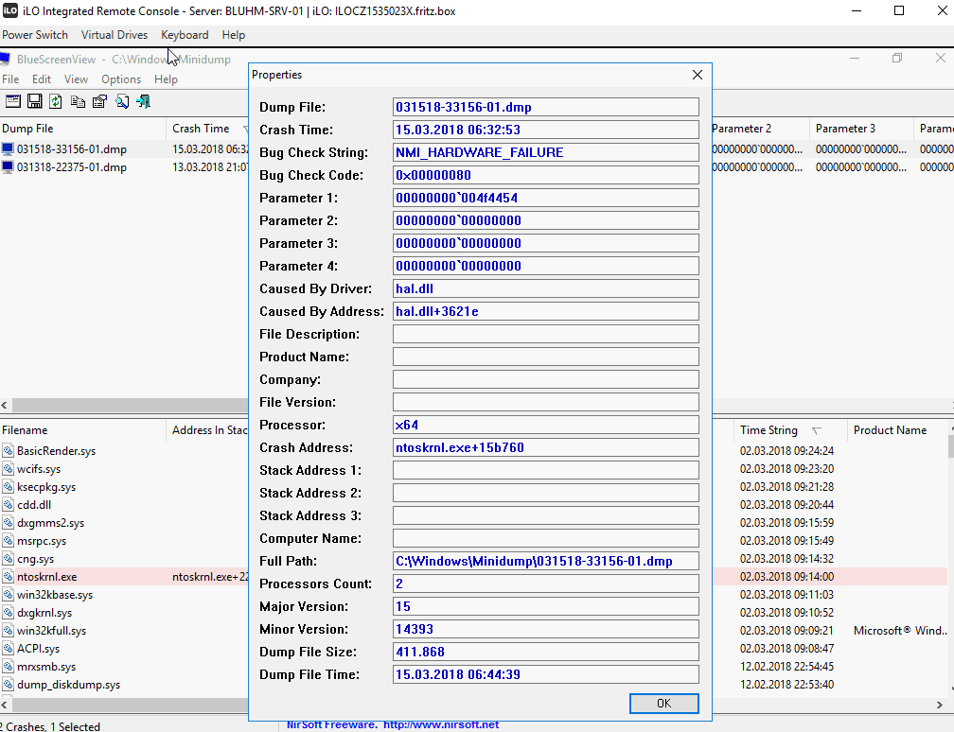
Task: Sort by Dump File column header
Action: (x=82, y=129)
